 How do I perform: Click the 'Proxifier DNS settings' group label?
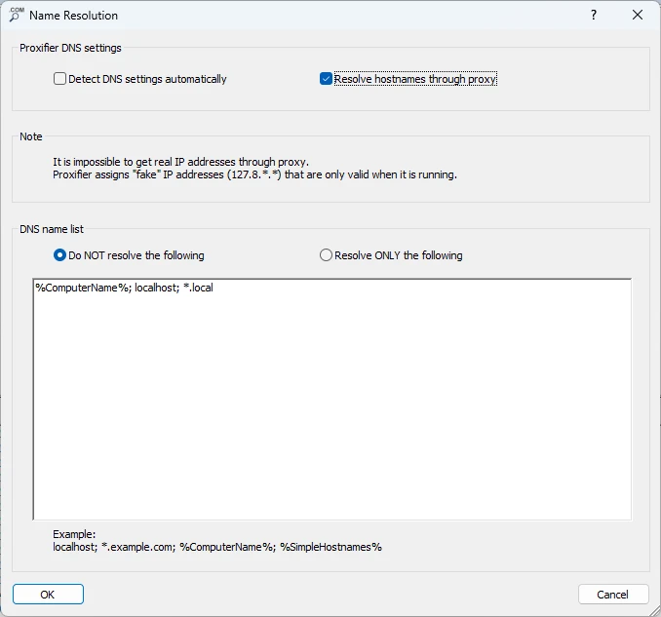[70, 48]
